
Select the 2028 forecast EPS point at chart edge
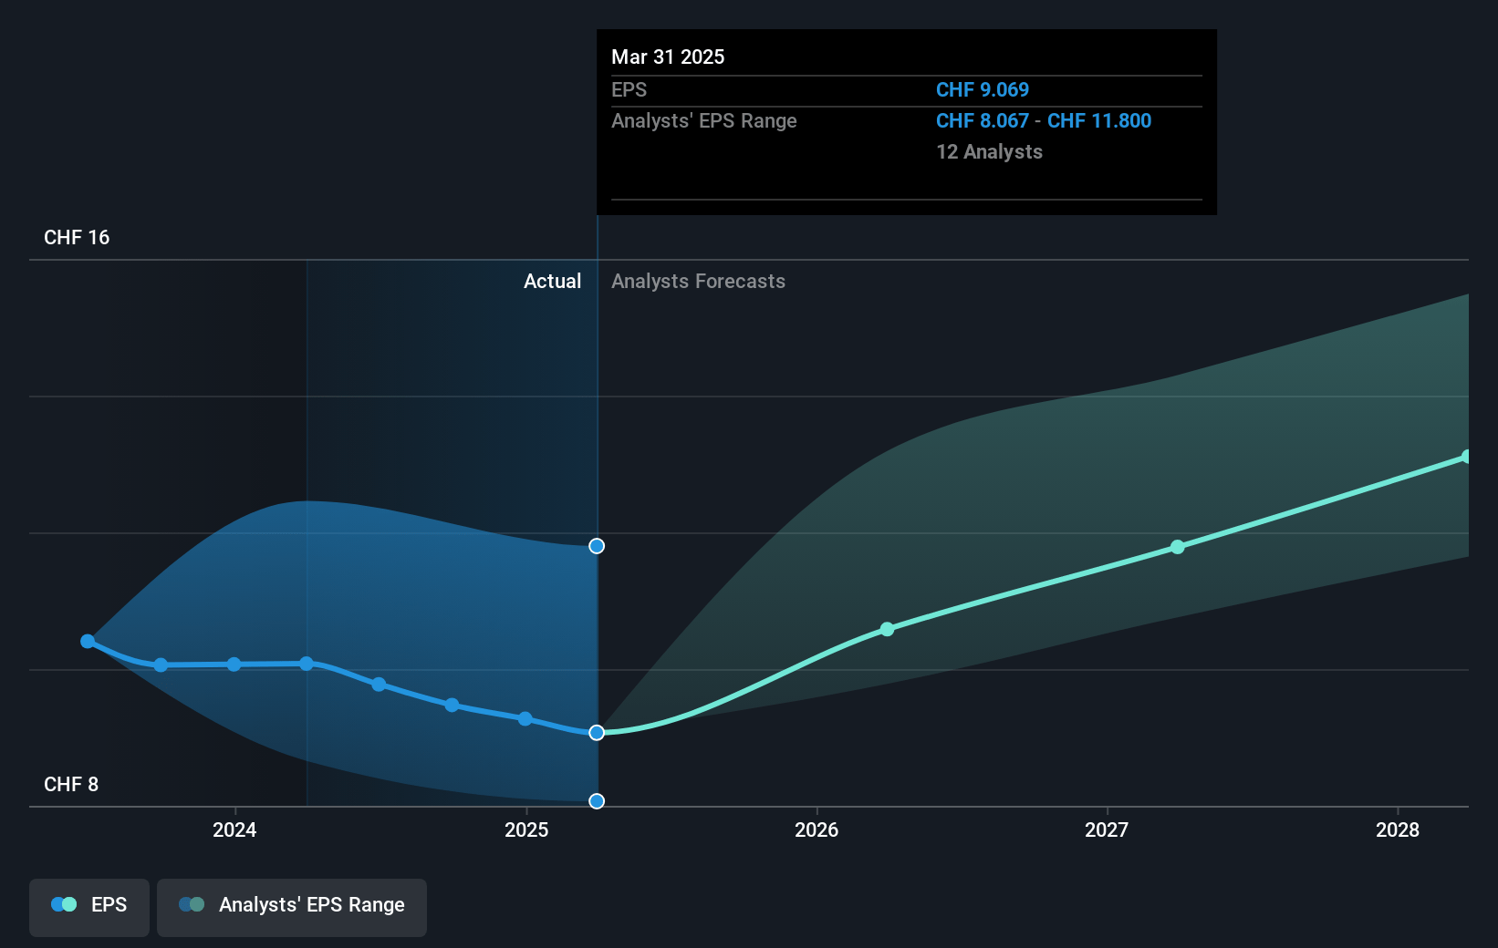(x=1466, y=457)
